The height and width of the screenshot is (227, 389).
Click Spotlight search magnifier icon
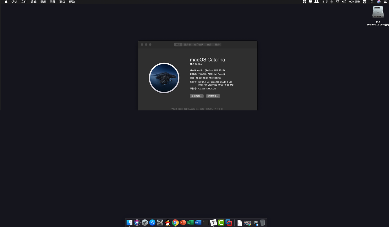(372, 2)
